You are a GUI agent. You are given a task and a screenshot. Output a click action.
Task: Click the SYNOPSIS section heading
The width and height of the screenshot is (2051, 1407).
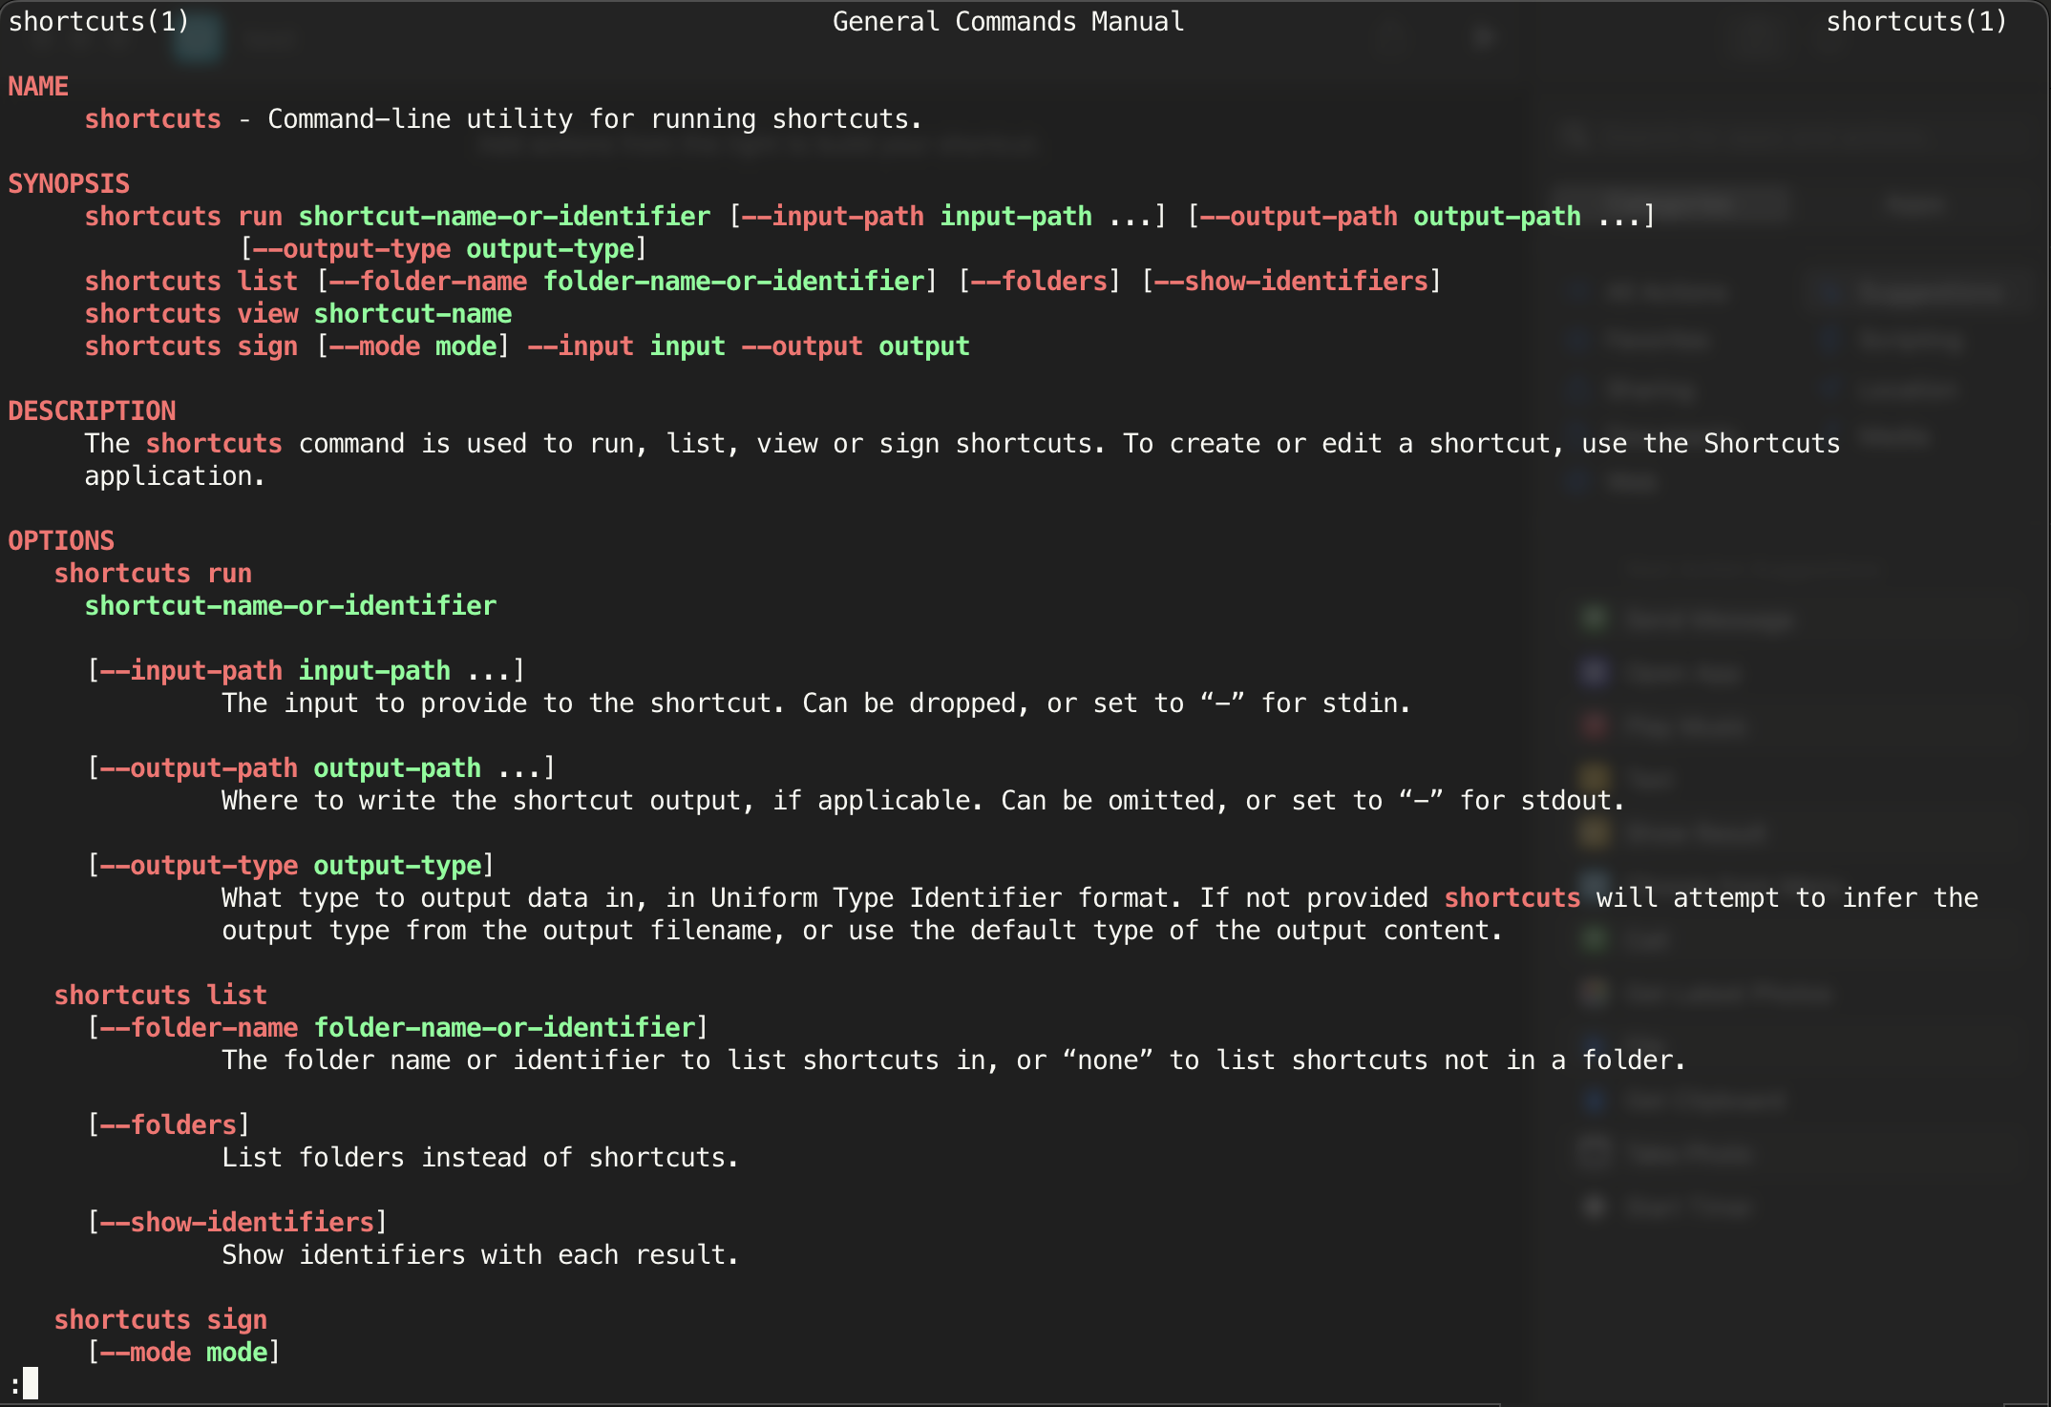point(69,184)
